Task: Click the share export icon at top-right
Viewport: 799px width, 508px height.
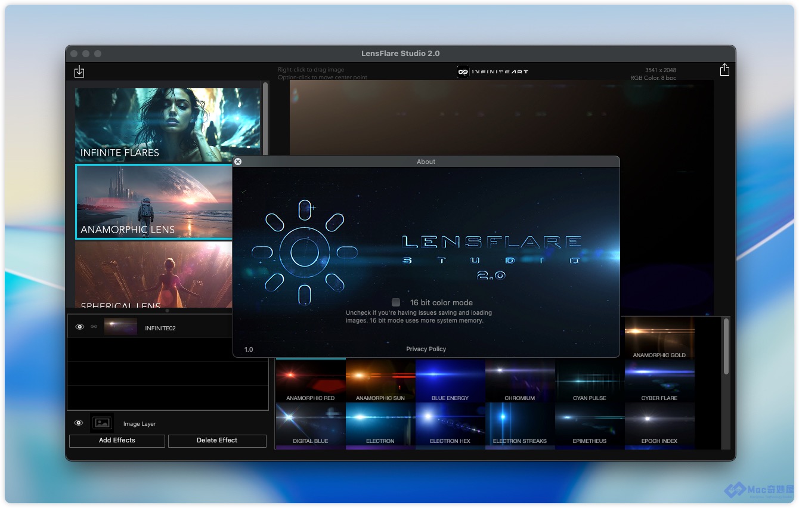Action: click(724, 70)
